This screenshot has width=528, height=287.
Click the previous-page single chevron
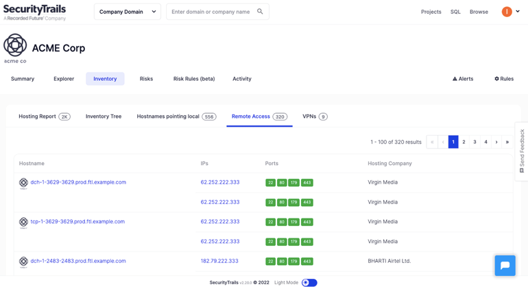tap(443, 142)
